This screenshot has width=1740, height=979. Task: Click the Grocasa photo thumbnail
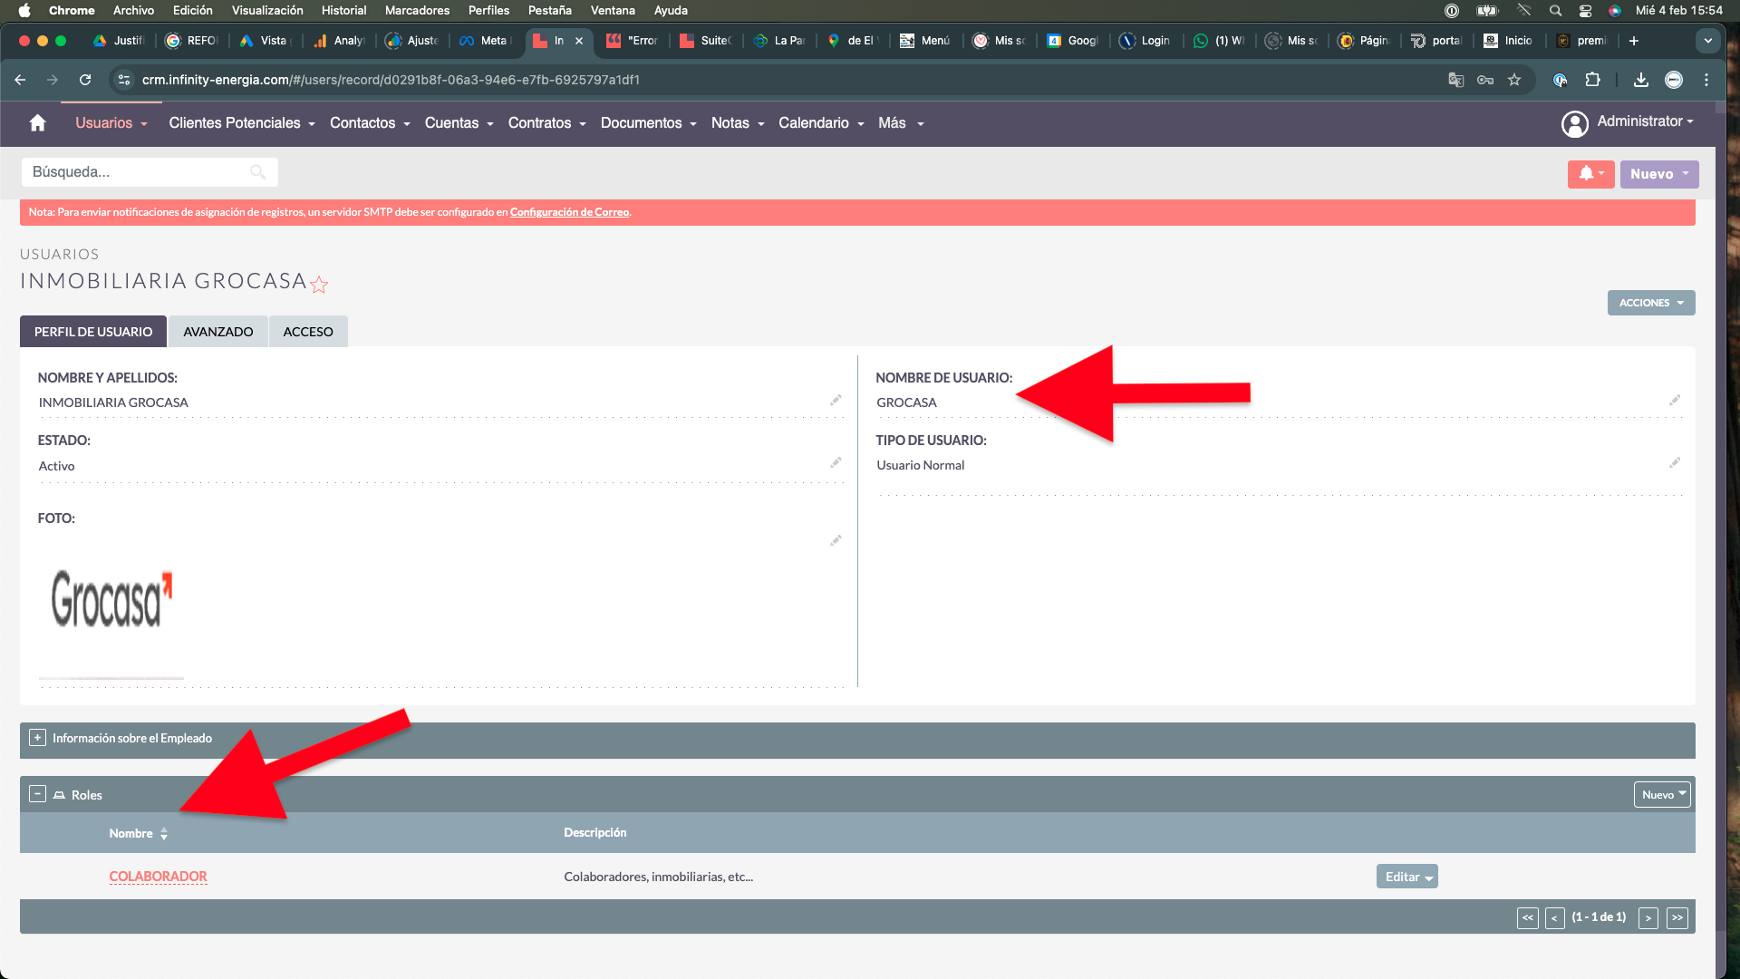click(x=111, y=600)
